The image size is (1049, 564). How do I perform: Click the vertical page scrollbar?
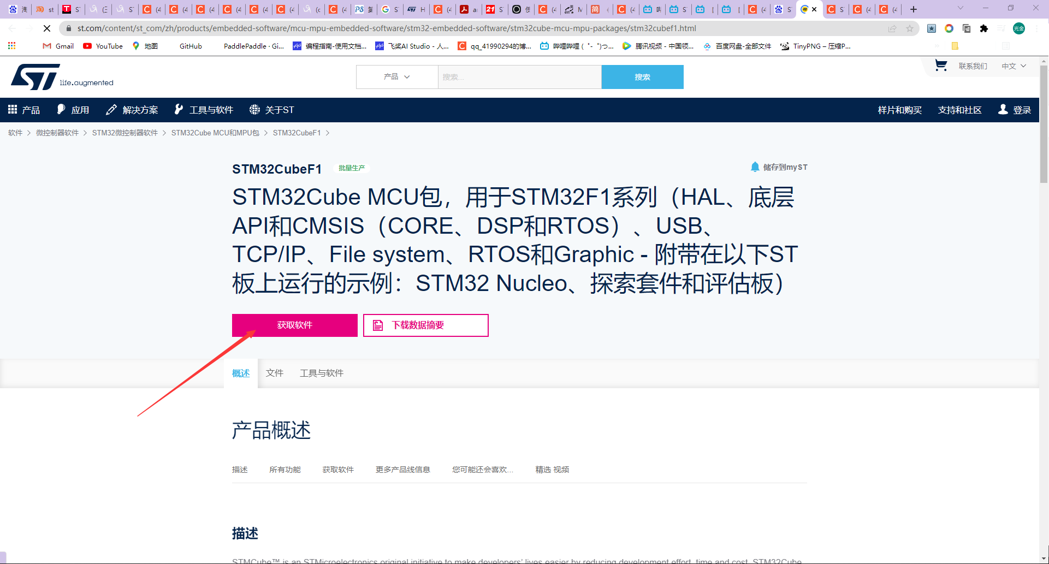1044,124
